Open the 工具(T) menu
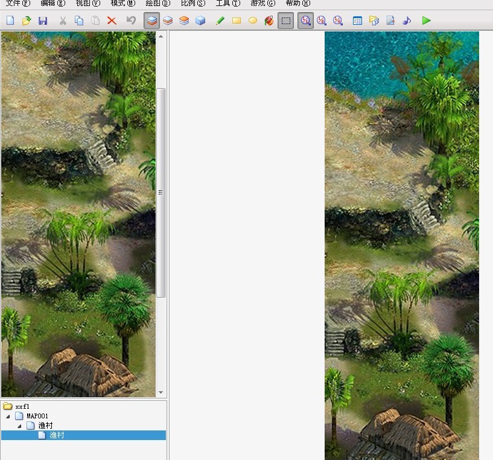This screenshot has height=460, width=493. pyautogui.click(x=228, y=4)
